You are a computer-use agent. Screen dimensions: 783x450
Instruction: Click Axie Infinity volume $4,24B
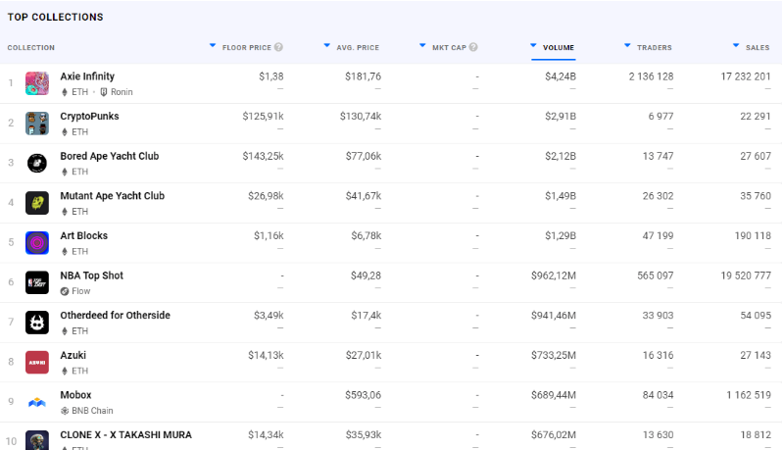click(561, 76)
